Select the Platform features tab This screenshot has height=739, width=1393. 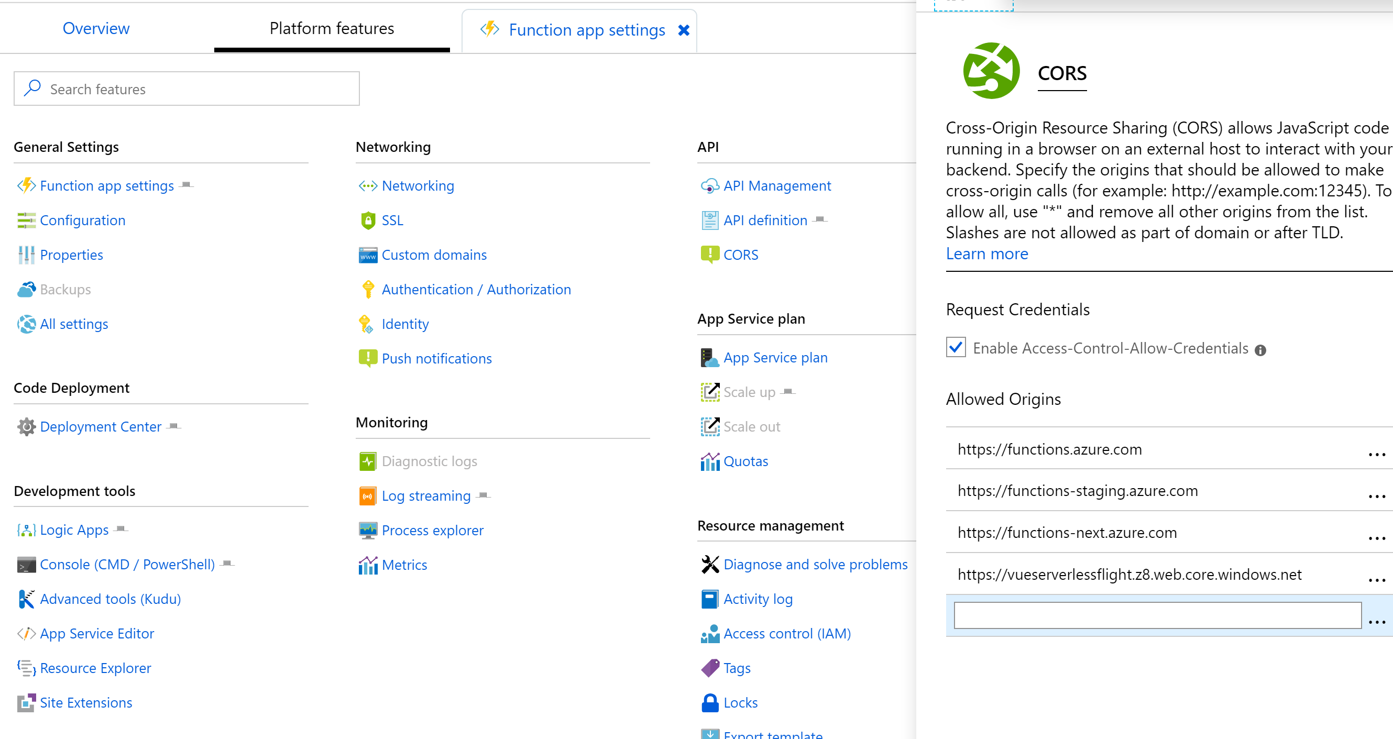[332, 28]
